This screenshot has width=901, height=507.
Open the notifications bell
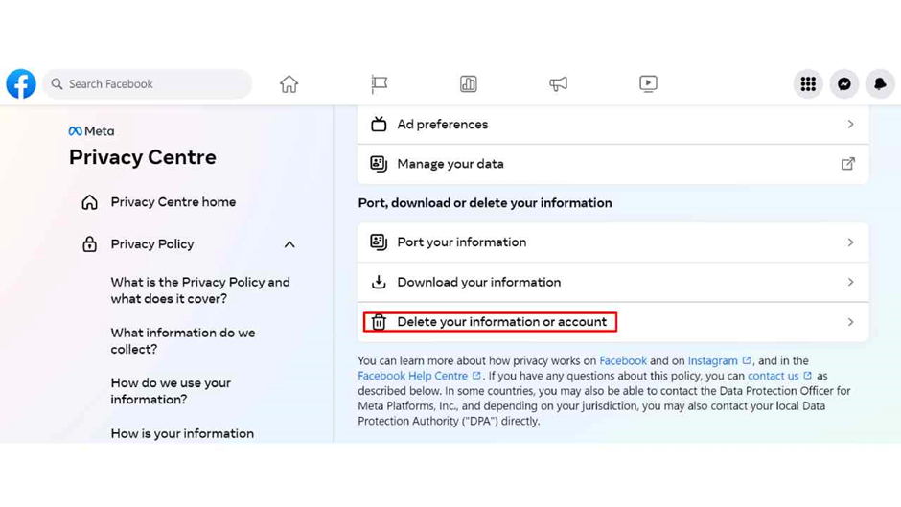(x=880, y=84)
